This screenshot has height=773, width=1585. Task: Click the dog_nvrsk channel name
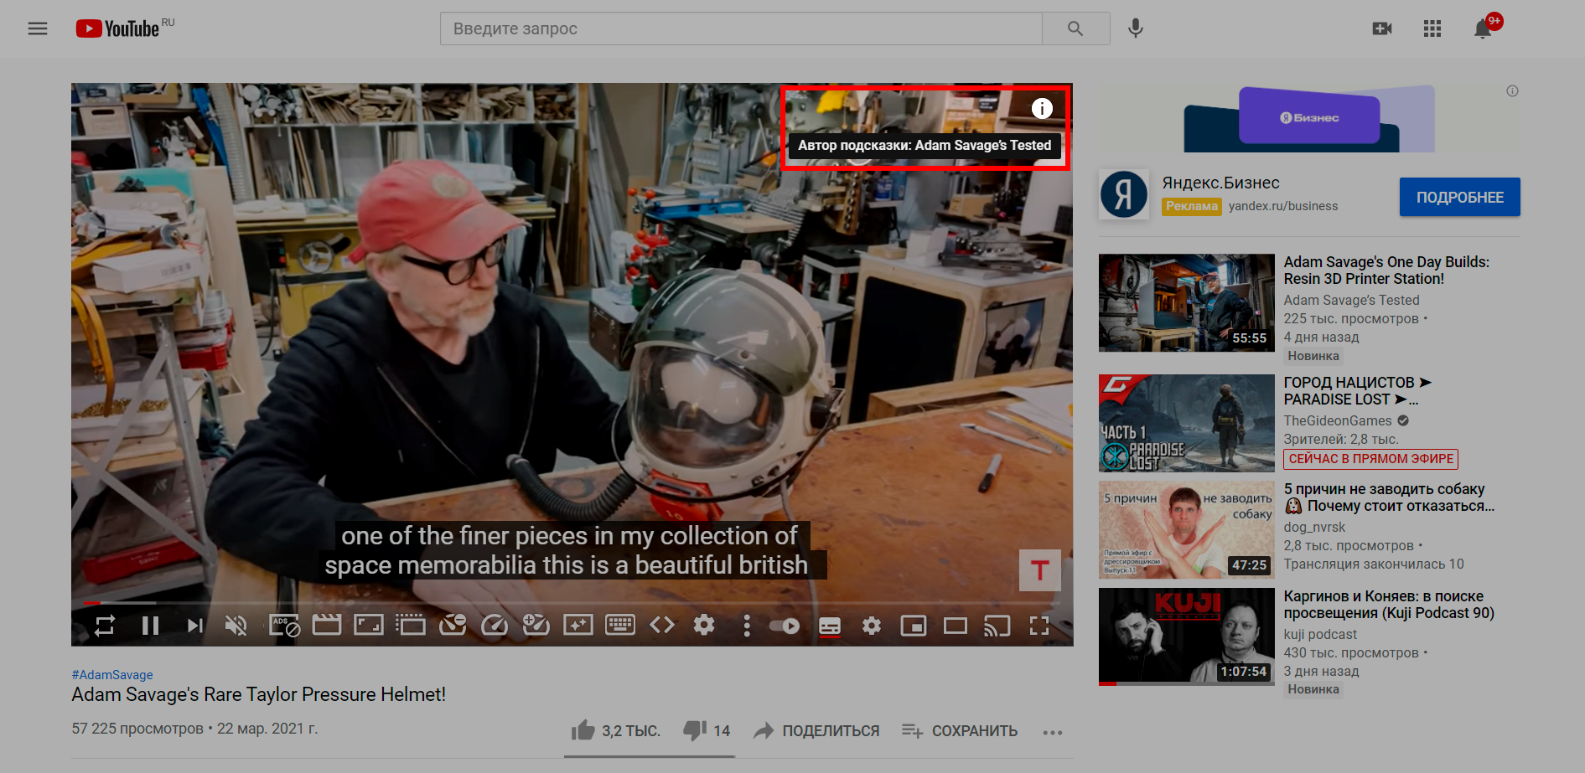1314,528
